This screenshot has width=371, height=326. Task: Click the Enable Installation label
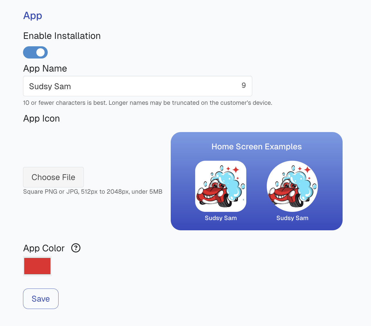pos(62,36)
